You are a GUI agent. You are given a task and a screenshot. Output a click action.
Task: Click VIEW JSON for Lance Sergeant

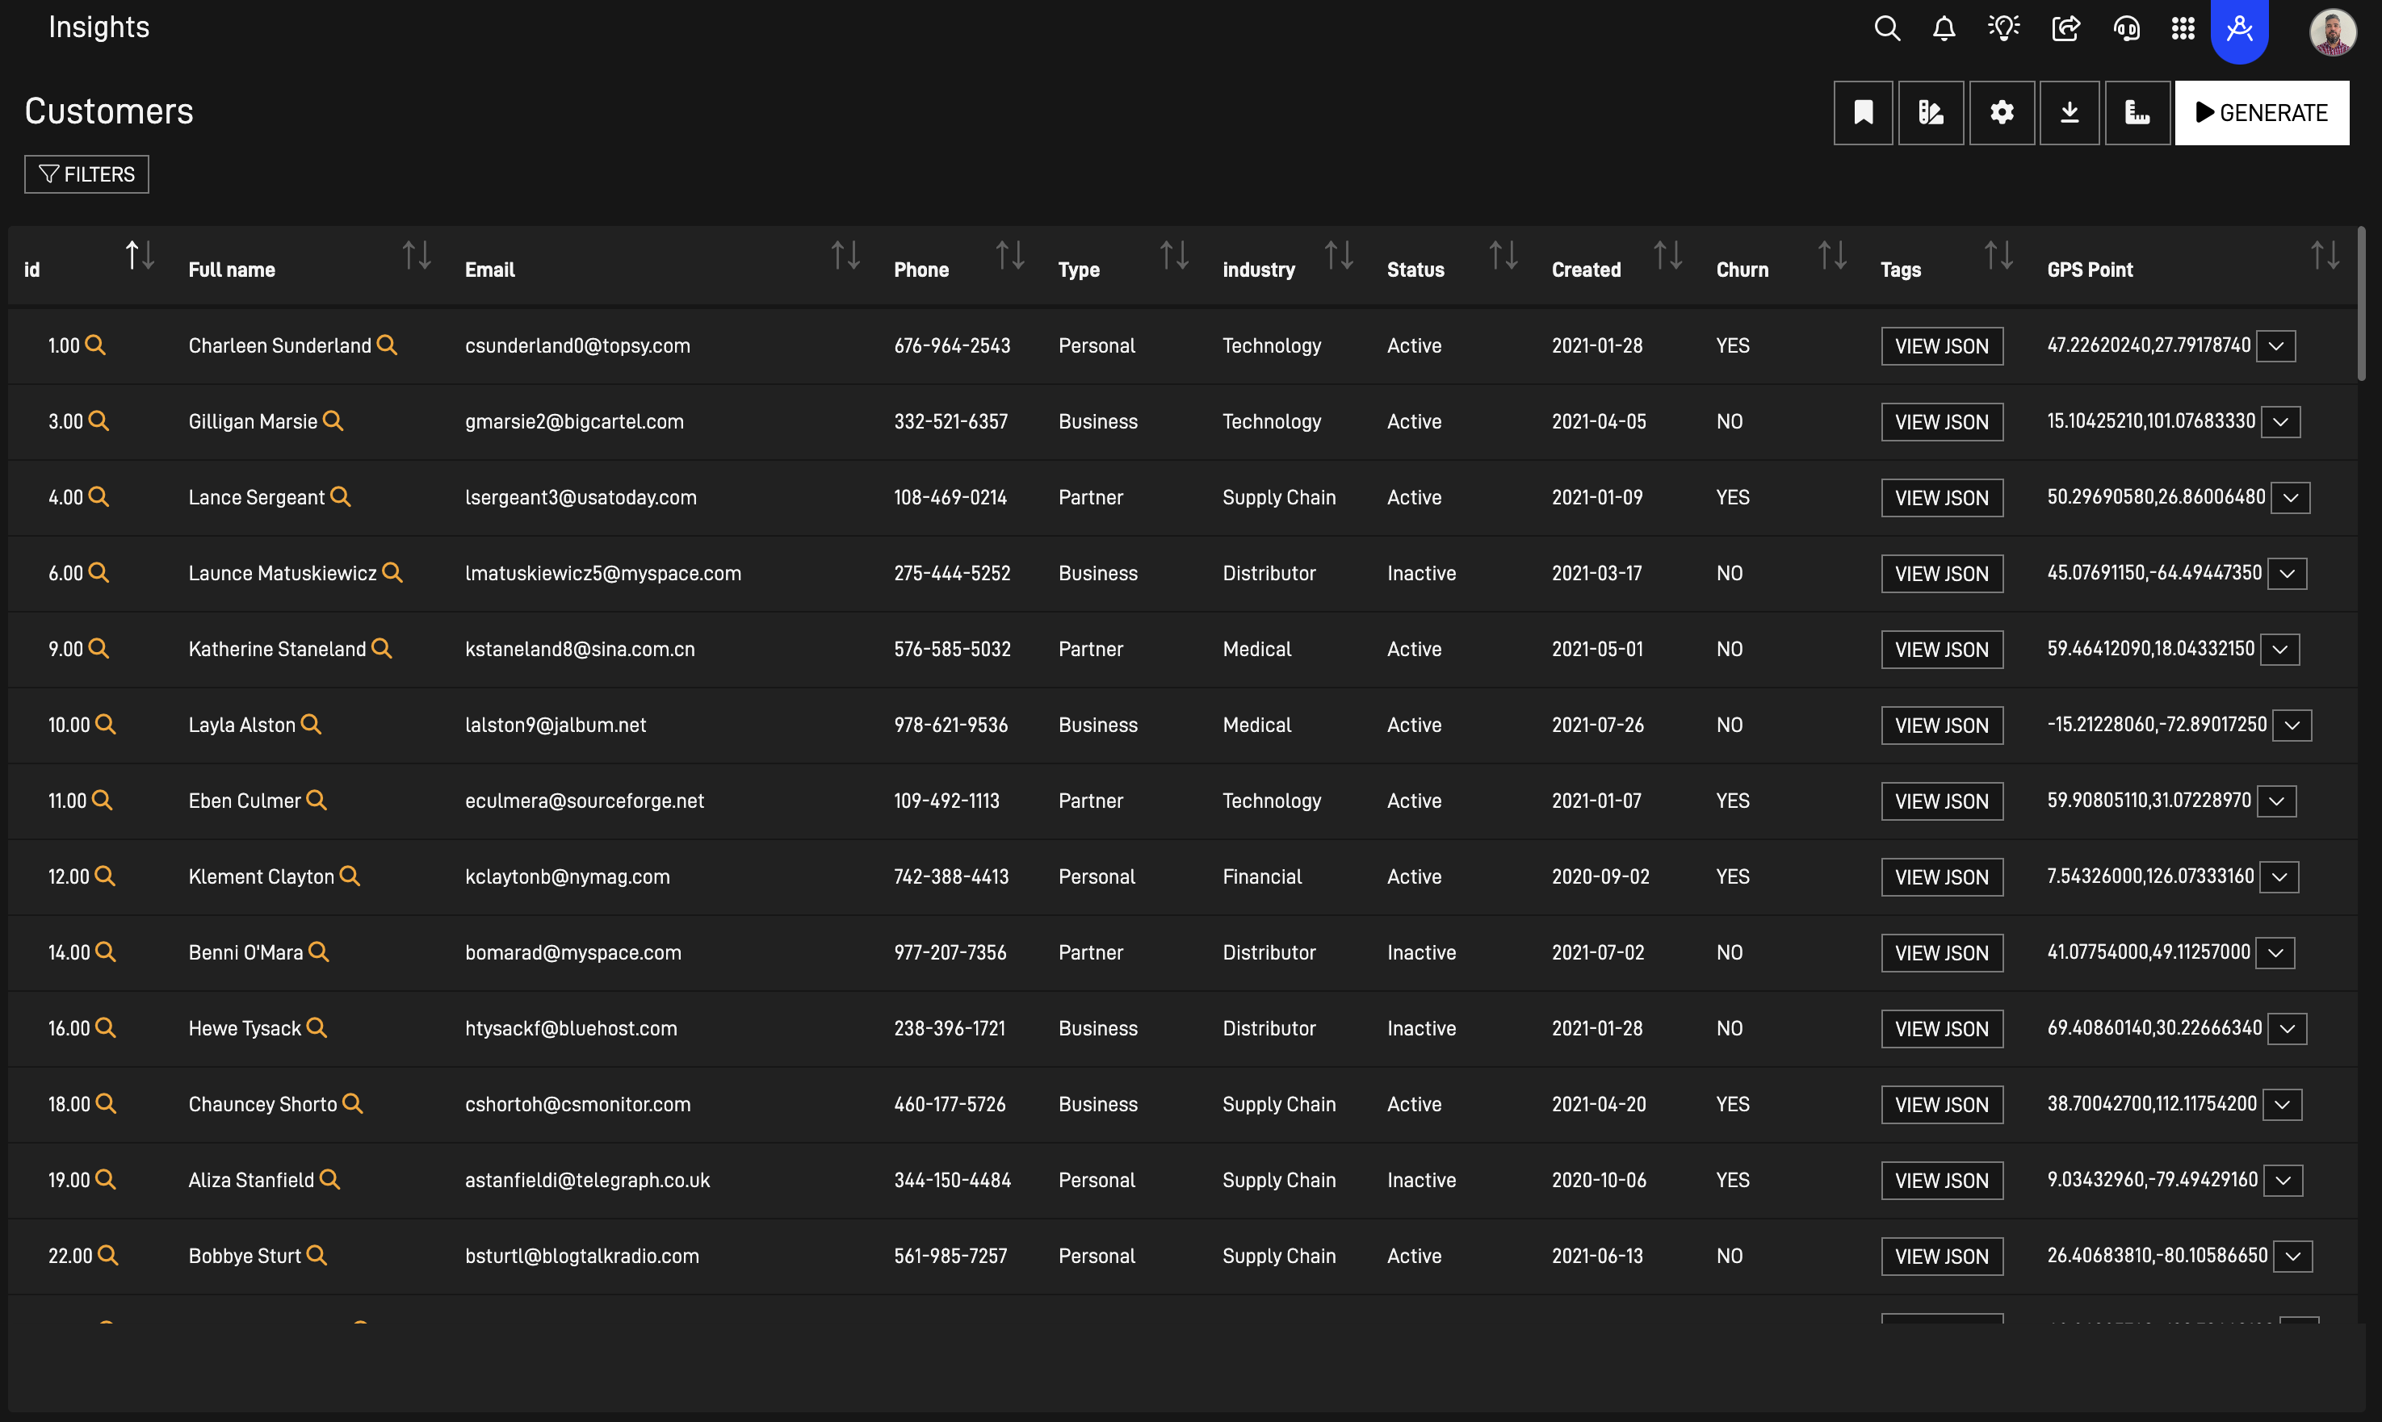click(1941, 498)
